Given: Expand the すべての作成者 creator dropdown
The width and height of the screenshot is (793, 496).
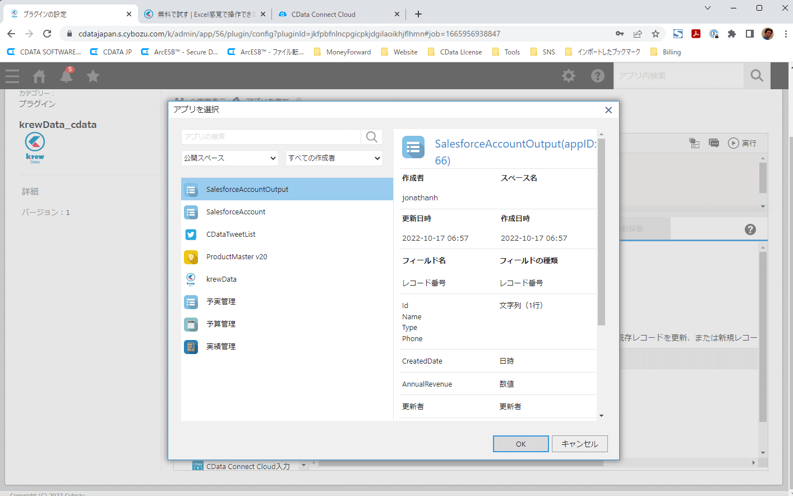Looking at the screenshot, I should pyautogui.click(x=334, y=158).
